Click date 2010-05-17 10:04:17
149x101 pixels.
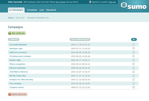coord(80,60)
